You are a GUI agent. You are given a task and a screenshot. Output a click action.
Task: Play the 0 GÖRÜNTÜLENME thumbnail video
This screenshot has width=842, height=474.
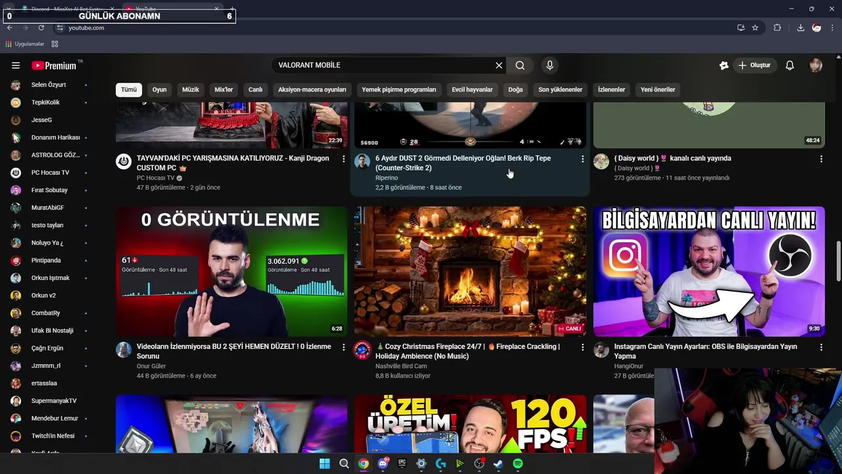(x=232, y=271)
